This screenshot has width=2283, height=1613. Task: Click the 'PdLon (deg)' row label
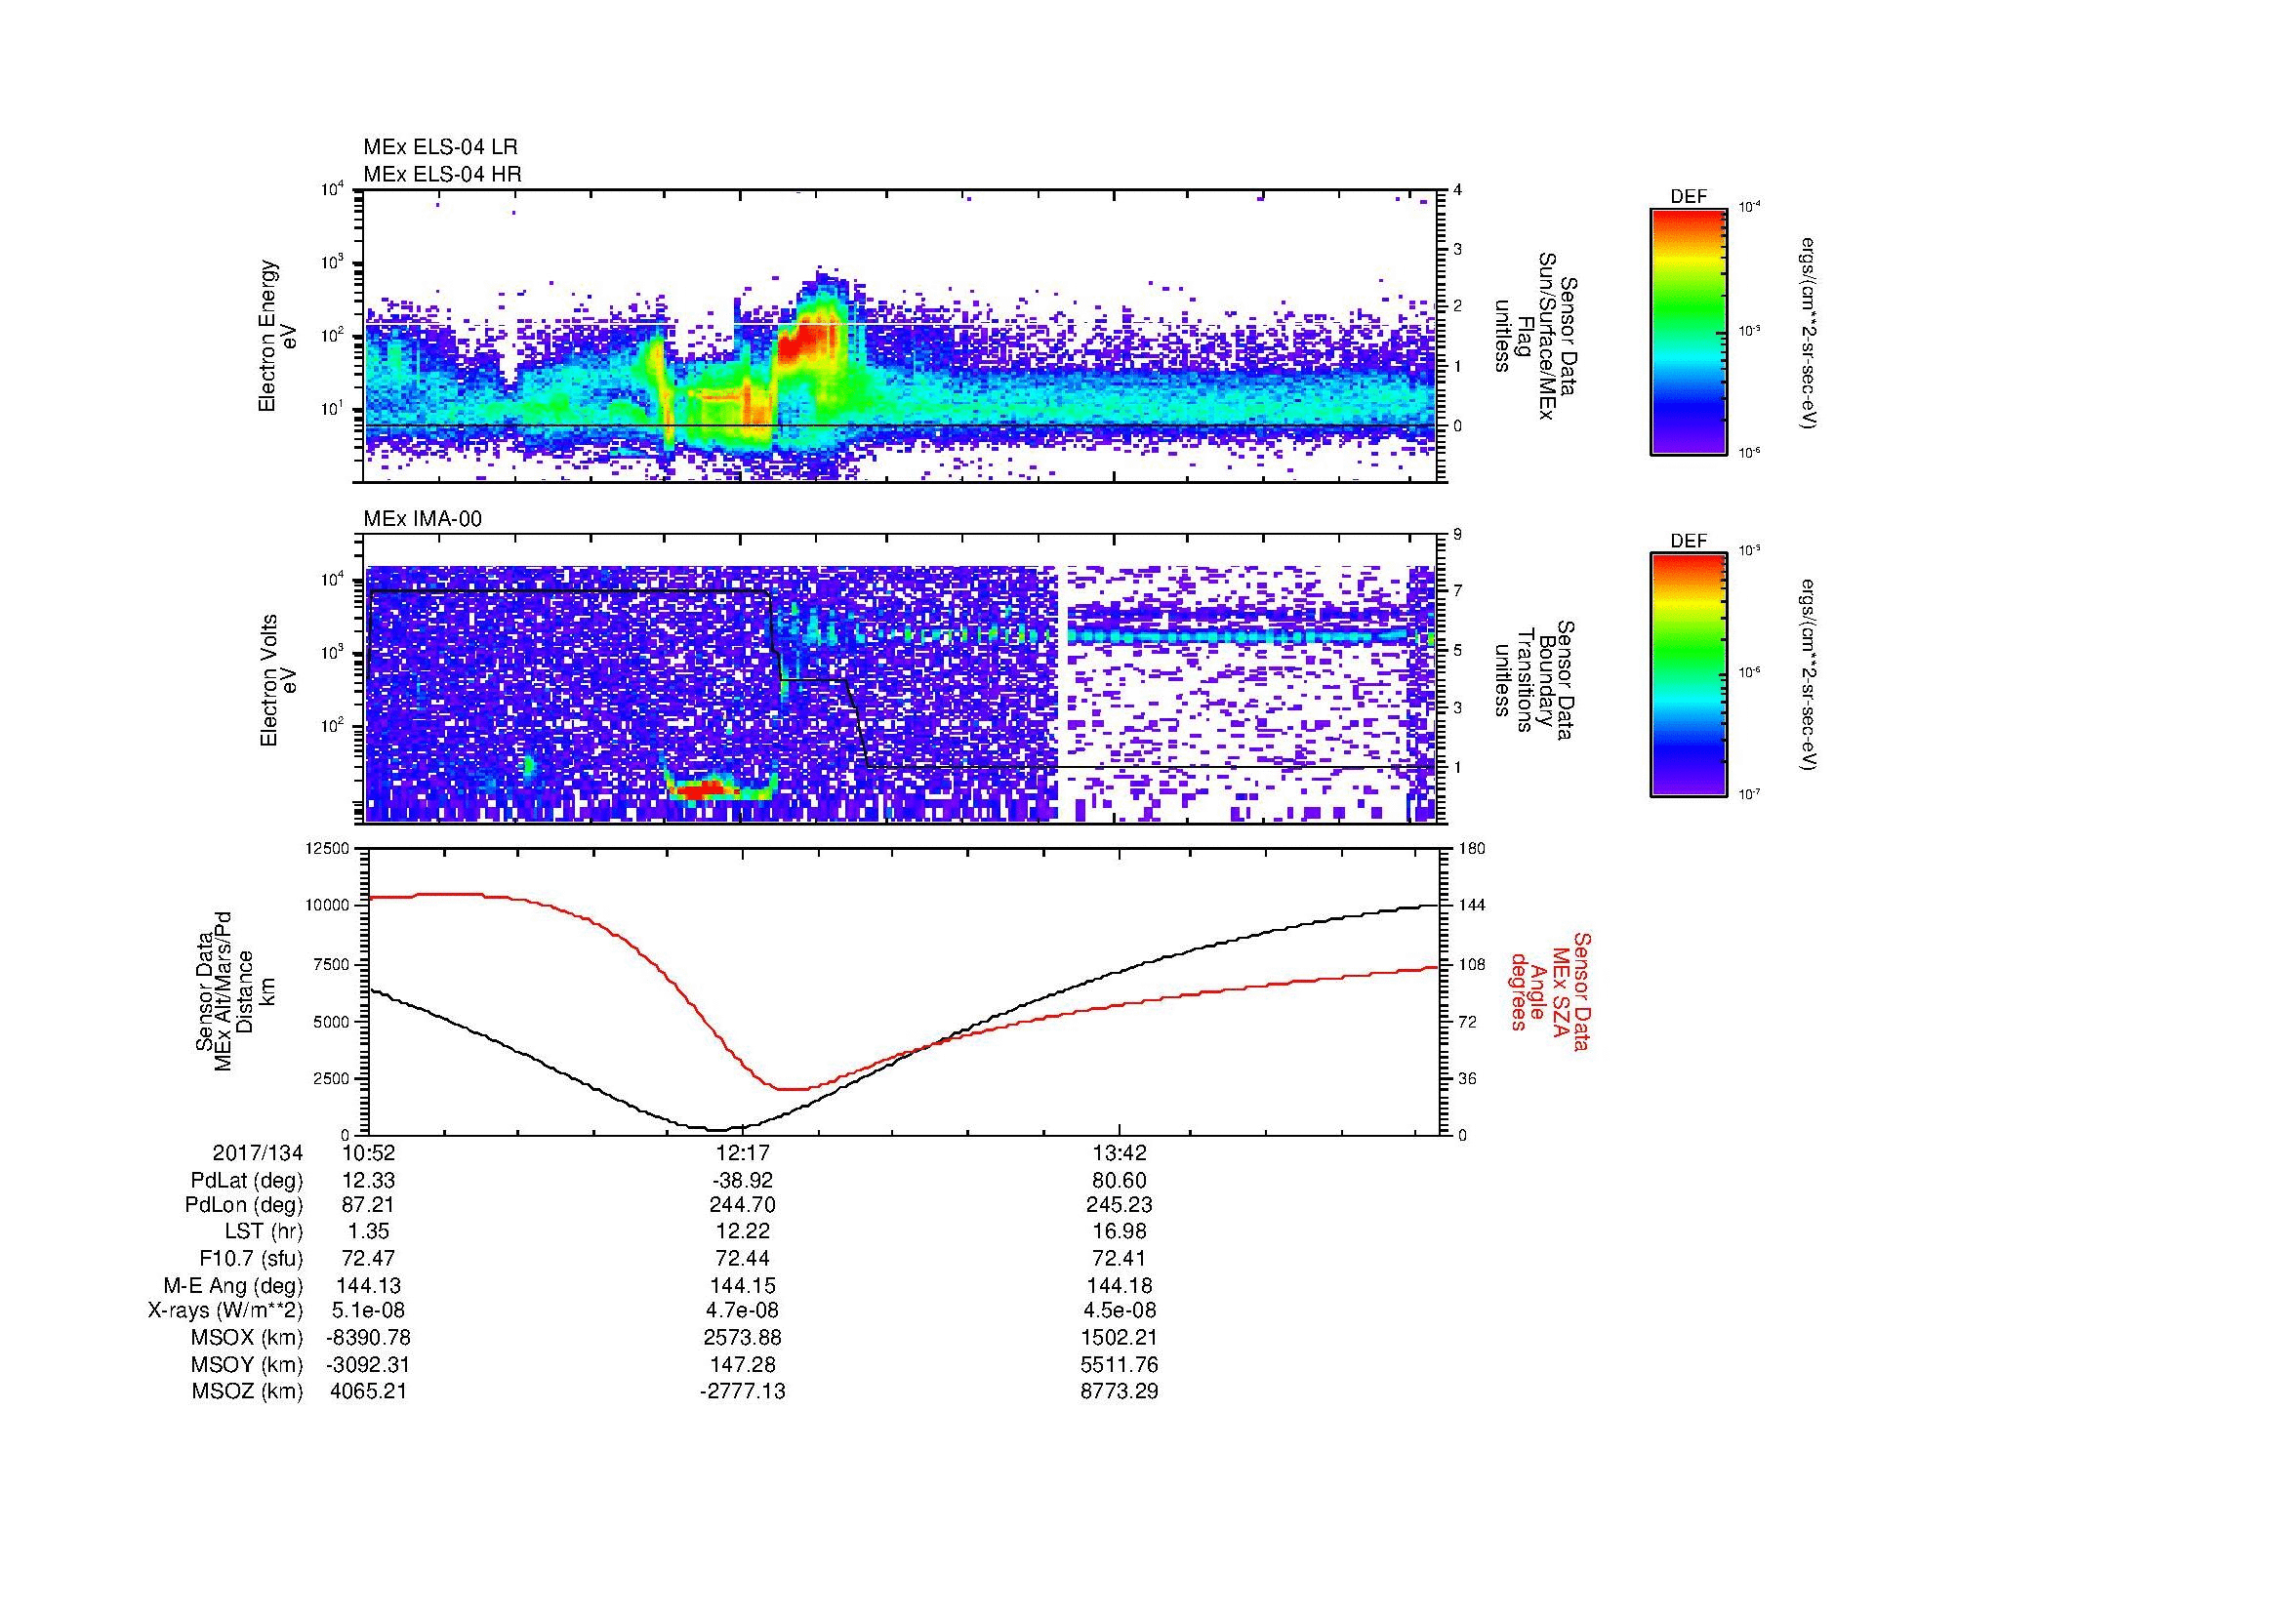(247, 1205)
